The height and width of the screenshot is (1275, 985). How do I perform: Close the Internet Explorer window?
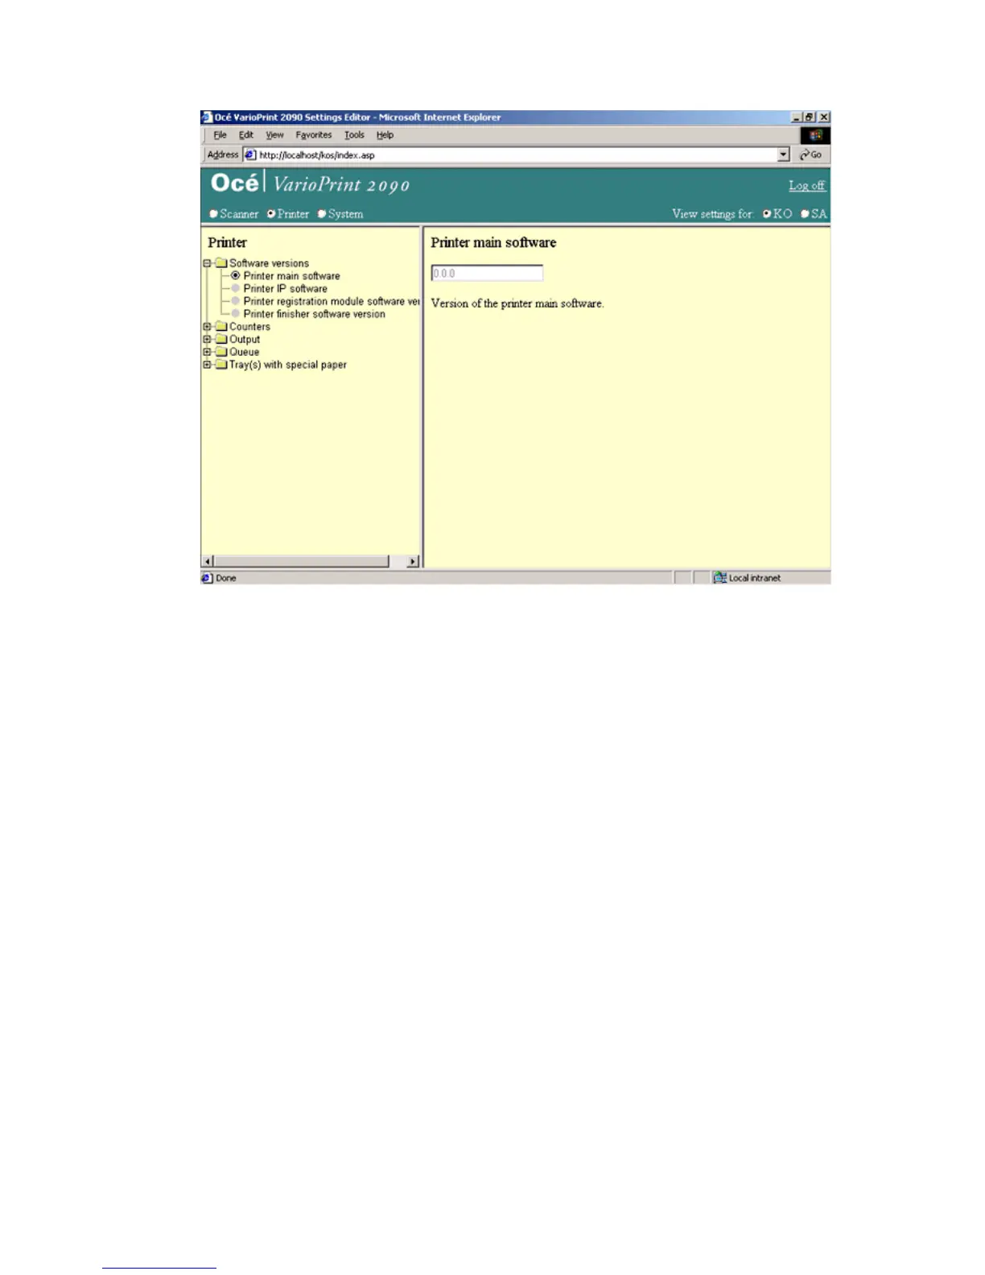(x=823, y=117)
